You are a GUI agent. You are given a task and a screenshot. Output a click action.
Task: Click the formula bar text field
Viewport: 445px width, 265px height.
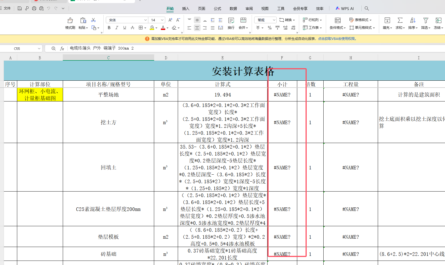tap(256, 48)
